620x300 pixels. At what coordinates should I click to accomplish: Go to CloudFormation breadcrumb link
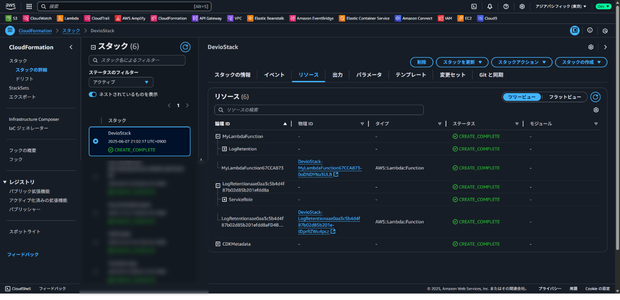(35, 31)
